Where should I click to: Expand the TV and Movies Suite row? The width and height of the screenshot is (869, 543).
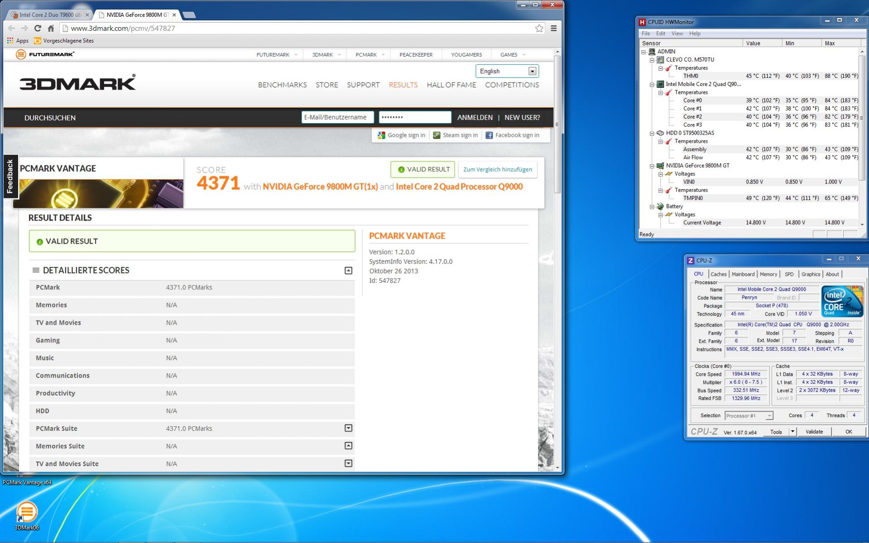pyautogui.click(x=348, y=463)
